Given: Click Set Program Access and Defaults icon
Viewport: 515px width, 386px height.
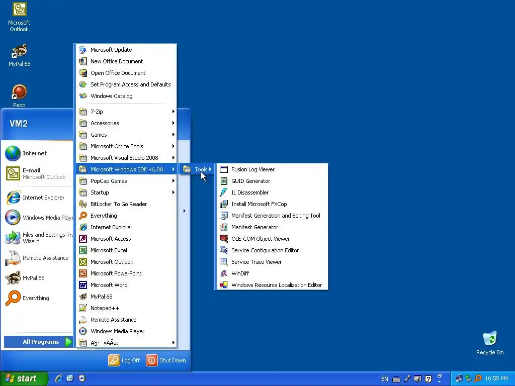Looking at the screenshot, I should (83, 84).
